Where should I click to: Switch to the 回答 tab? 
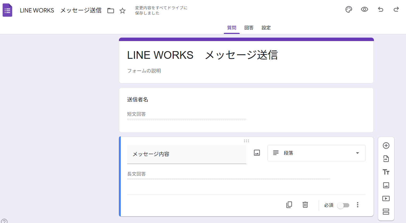click(x=249, y=28)
